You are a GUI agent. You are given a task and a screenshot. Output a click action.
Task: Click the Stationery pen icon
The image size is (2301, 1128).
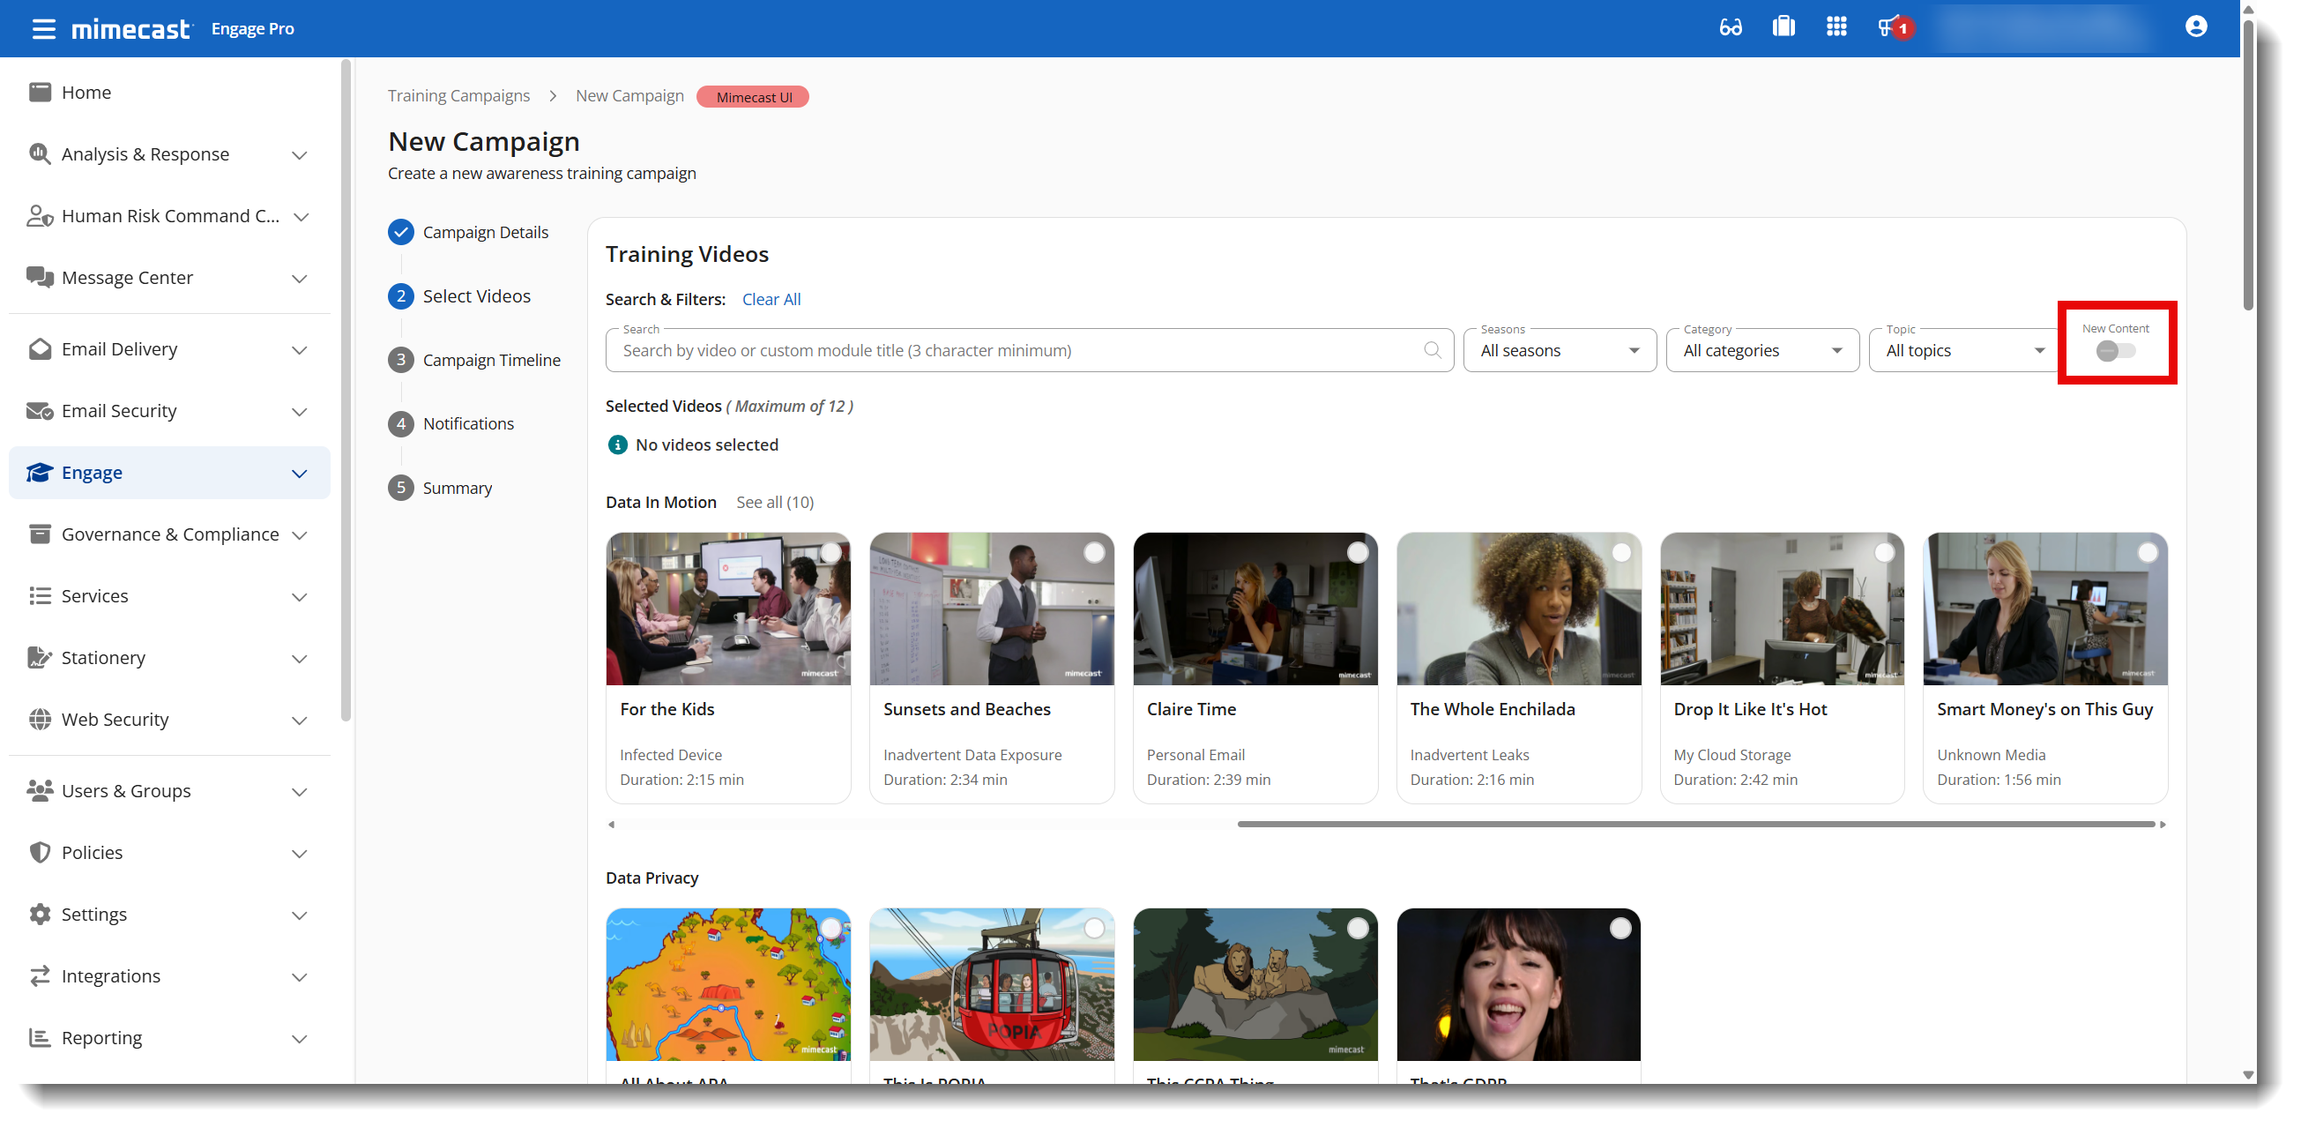coord(40,657)
